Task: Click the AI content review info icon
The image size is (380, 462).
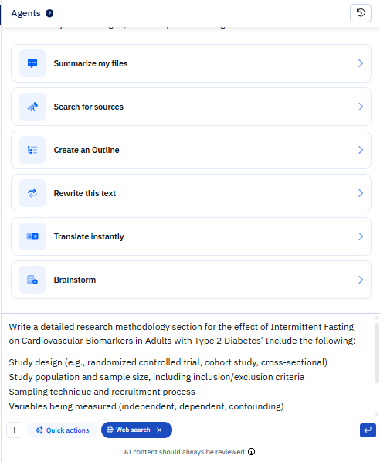Action: tap(251, 452)
